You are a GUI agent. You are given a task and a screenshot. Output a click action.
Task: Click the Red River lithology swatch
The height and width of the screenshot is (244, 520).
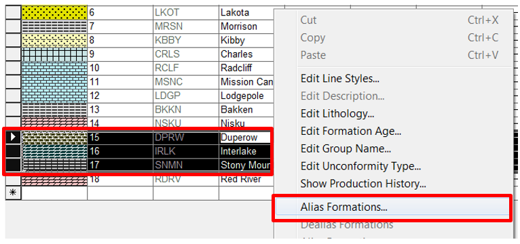coord(54,180)
